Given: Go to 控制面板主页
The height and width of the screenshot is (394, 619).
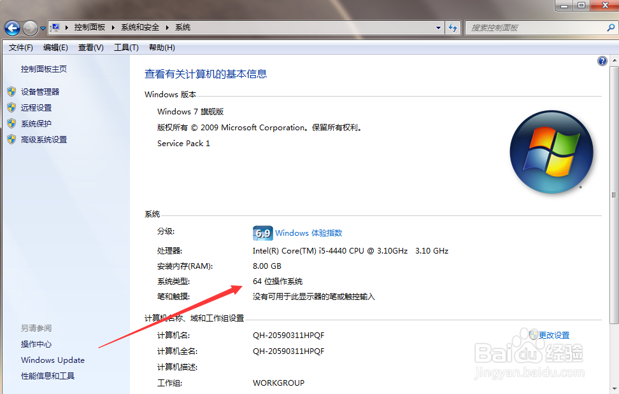Looking at the screenshot, I should click(44, 69).
